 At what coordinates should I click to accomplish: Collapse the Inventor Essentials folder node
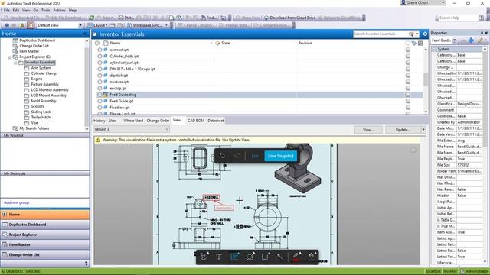tap(15, 63)
